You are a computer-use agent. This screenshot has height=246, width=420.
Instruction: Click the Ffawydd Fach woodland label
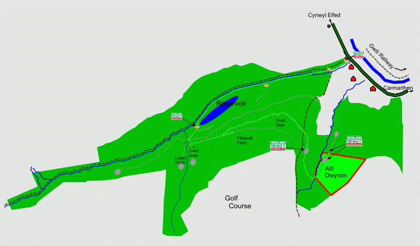pyautogui.click(x=245, y=140)
